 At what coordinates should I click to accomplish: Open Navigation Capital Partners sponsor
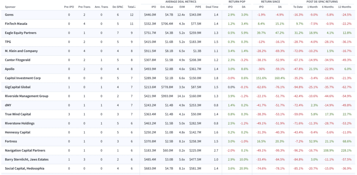(25, 150)
